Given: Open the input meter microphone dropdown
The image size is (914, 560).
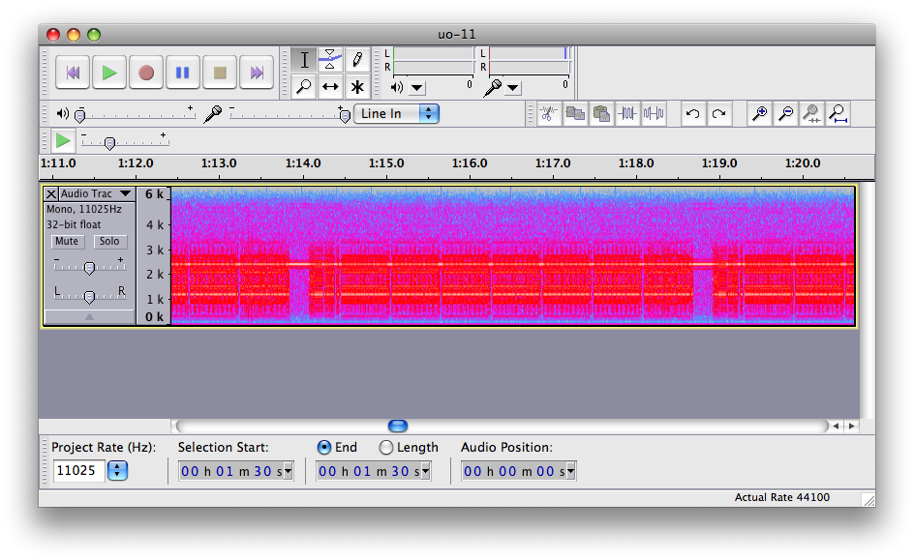Looking at the screenshot, I should pos(512,88).
